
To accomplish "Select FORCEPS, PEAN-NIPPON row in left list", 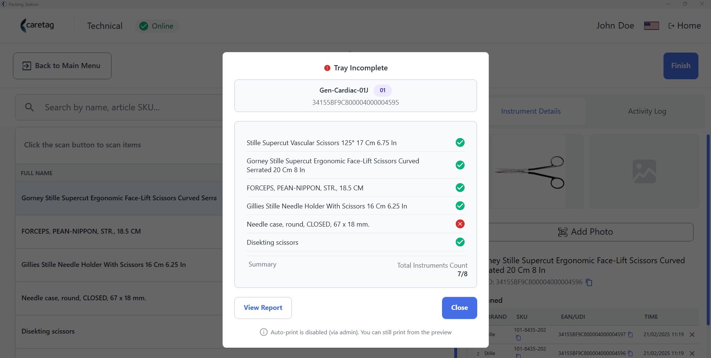I will pyautogui.click(x=119, y=232).
